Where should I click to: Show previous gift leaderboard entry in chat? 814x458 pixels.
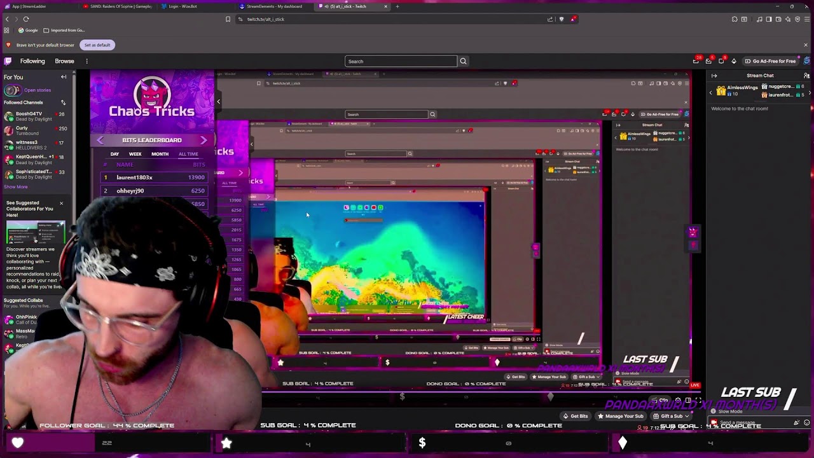pos(710,93)
